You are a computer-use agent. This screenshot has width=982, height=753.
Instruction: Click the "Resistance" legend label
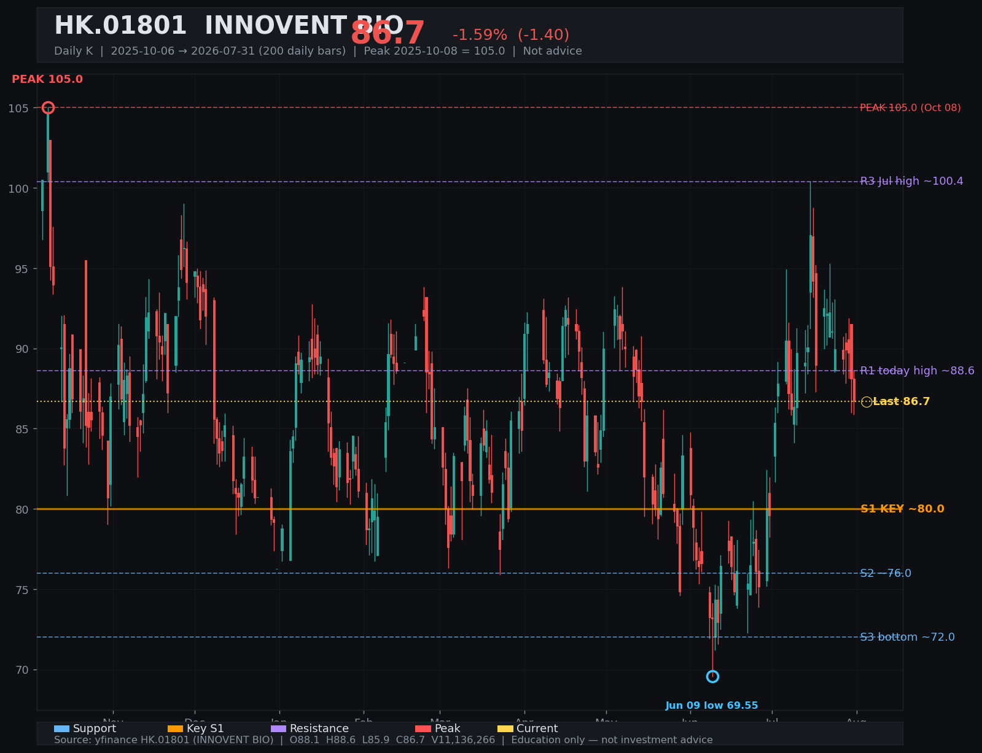[x=319, y=729]
